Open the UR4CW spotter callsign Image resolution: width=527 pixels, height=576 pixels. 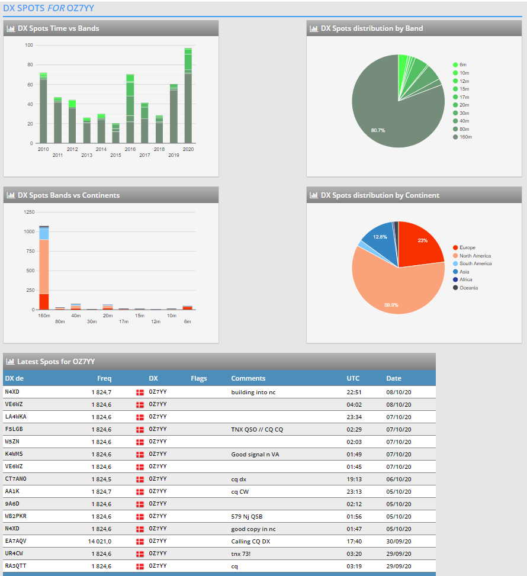coord(14,554)
